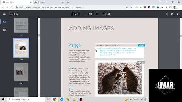Viewport: 182px width, 102px height.
Task: Bookmark this page with the star
Action: pos(131,7)
